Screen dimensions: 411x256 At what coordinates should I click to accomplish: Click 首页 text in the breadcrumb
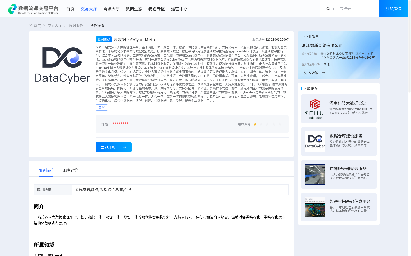[x=37, y=26]
